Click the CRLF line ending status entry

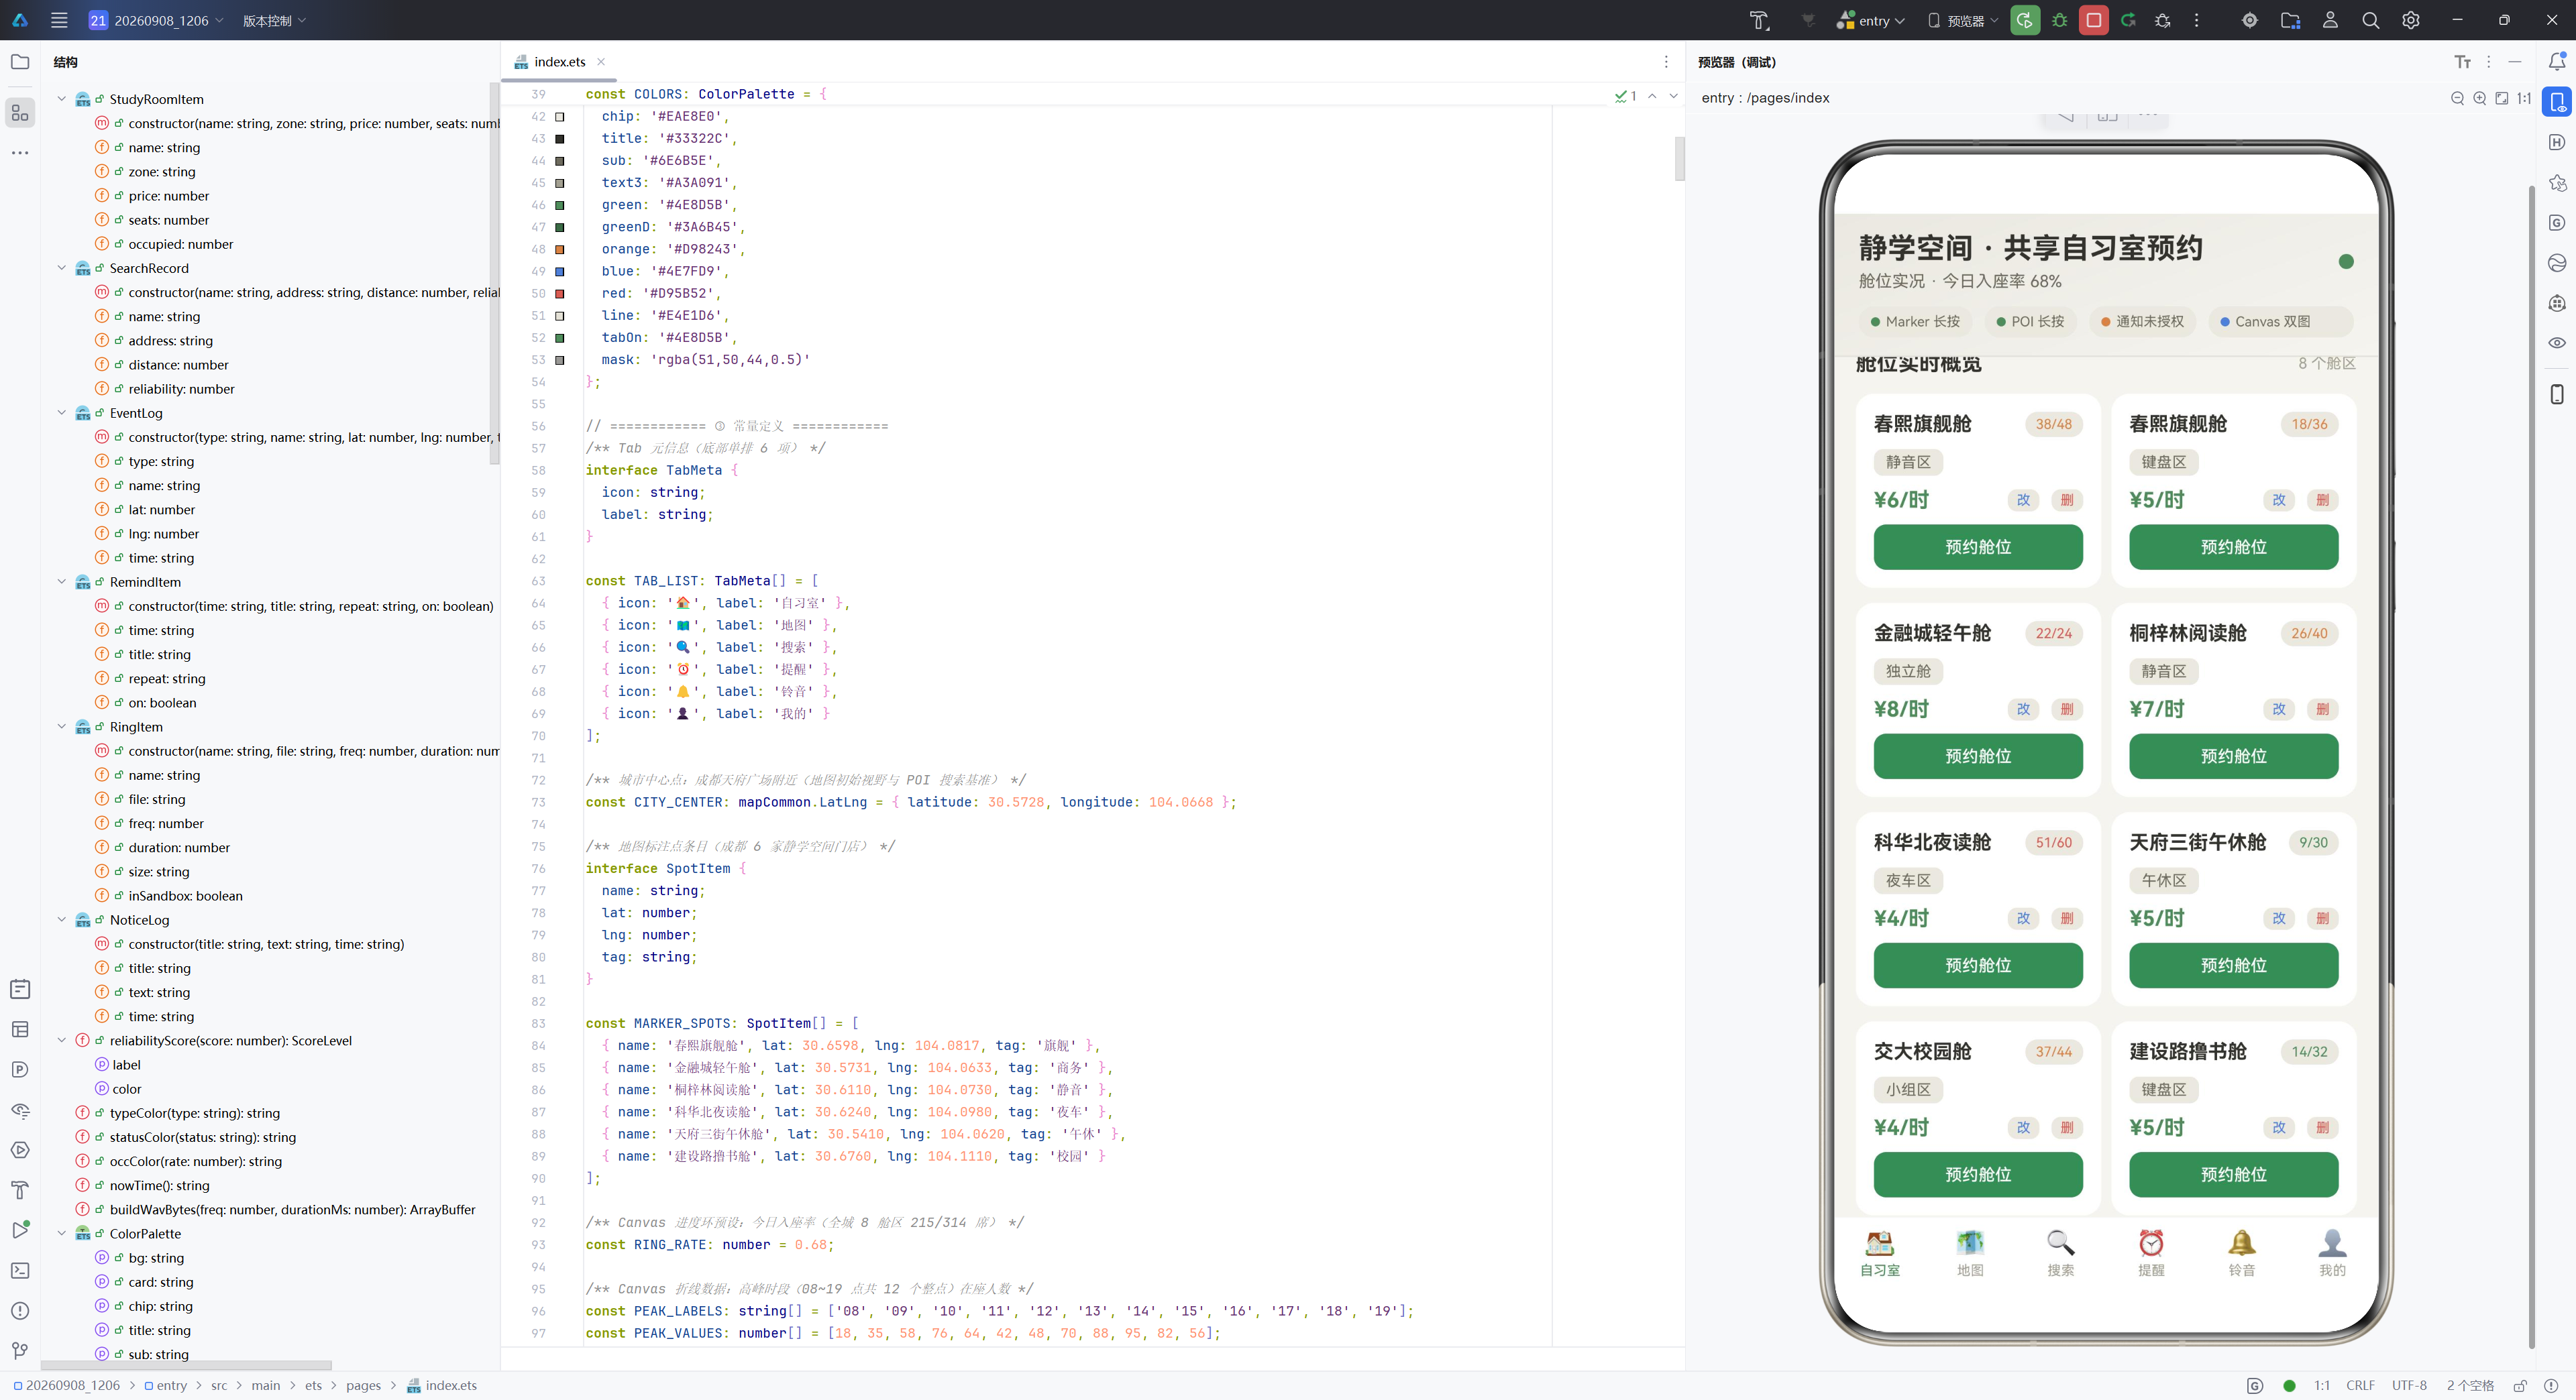tap(2360, 1385)
